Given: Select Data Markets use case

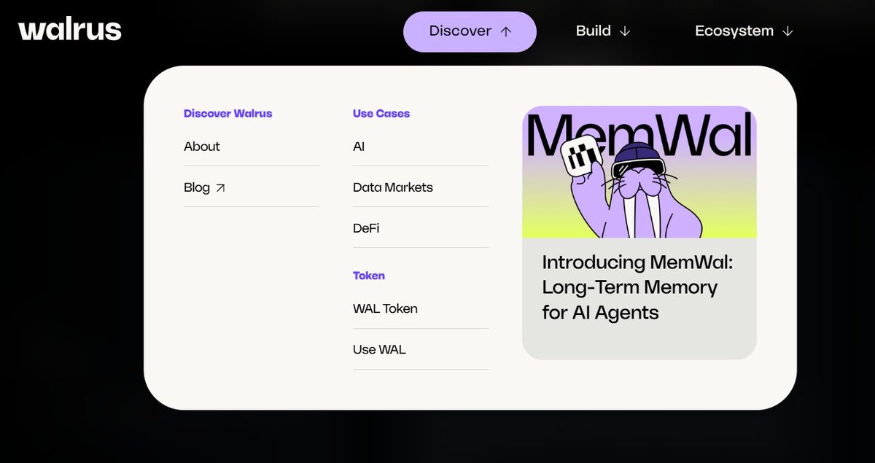Looking at the screenshot, I should pyautogui.click(x=393, y=187).
